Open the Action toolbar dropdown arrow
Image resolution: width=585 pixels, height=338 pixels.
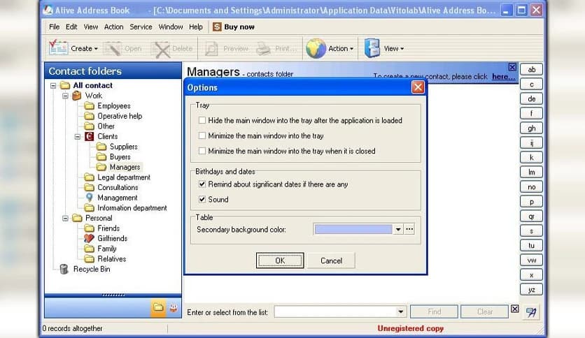coord(351,49)
